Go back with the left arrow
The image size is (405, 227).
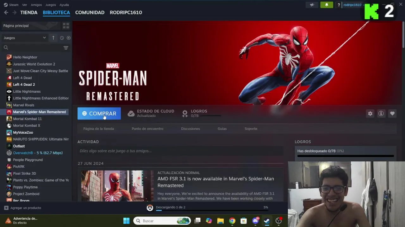coord(6,12)
